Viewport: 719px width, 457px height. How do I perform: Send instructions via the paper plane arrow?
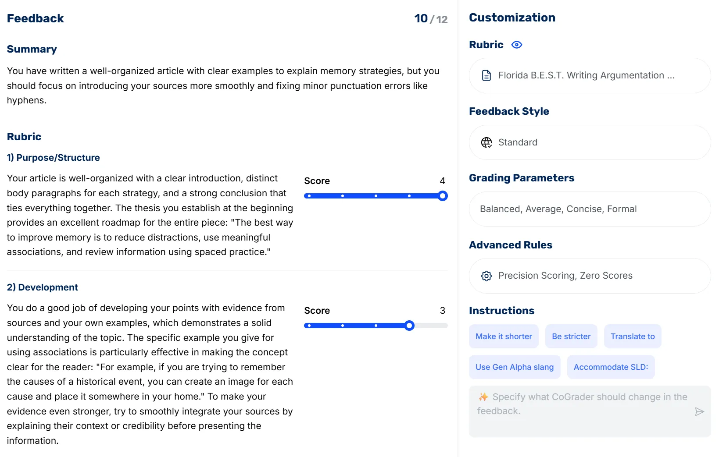700,412
